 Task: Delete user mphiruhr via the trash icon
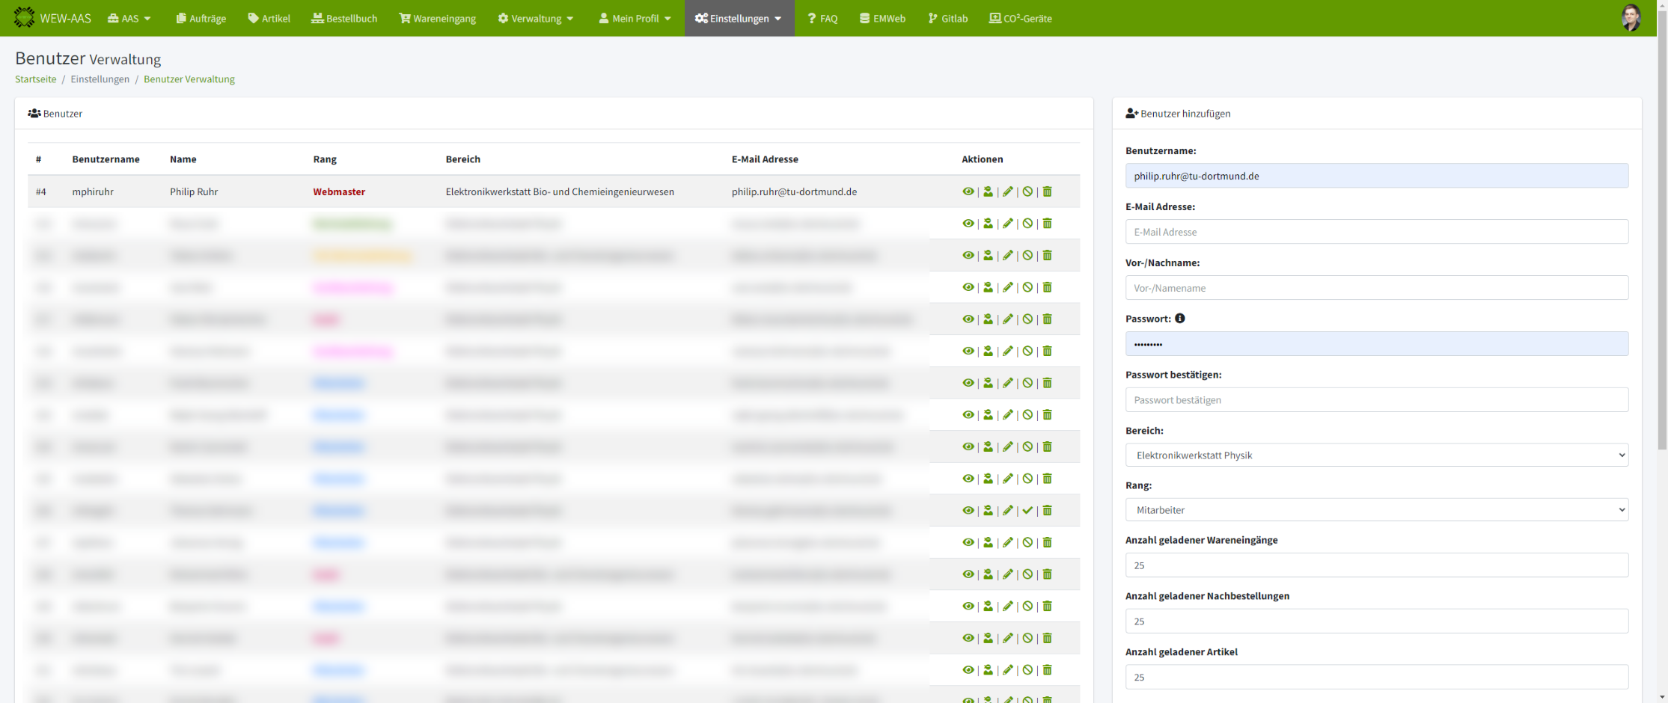tap(1048, 191)
